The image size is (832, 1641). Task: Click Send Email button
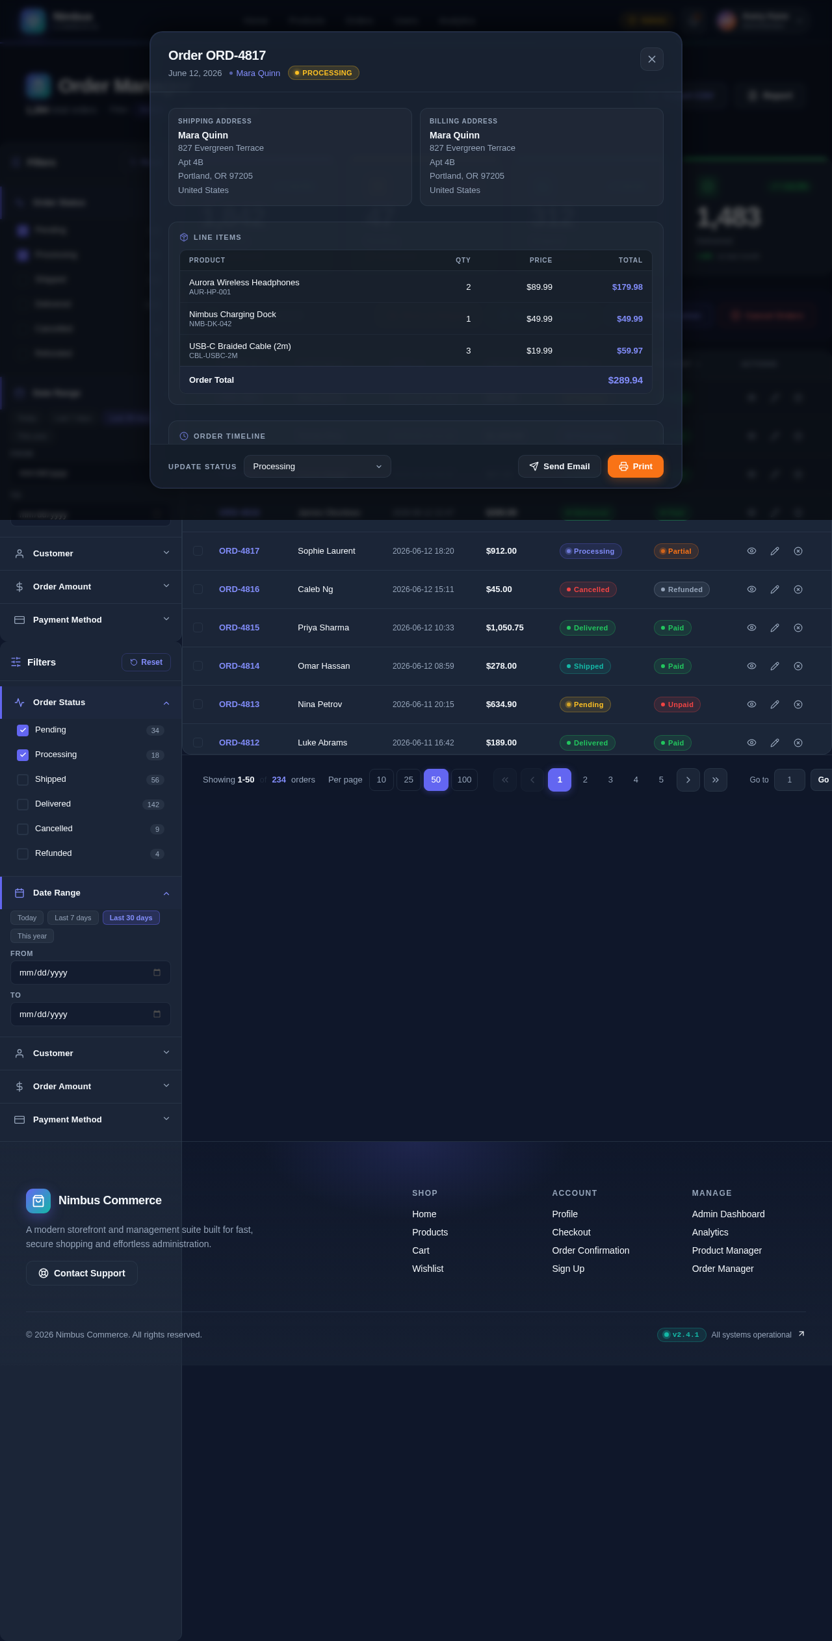click(x=560, y=467)
